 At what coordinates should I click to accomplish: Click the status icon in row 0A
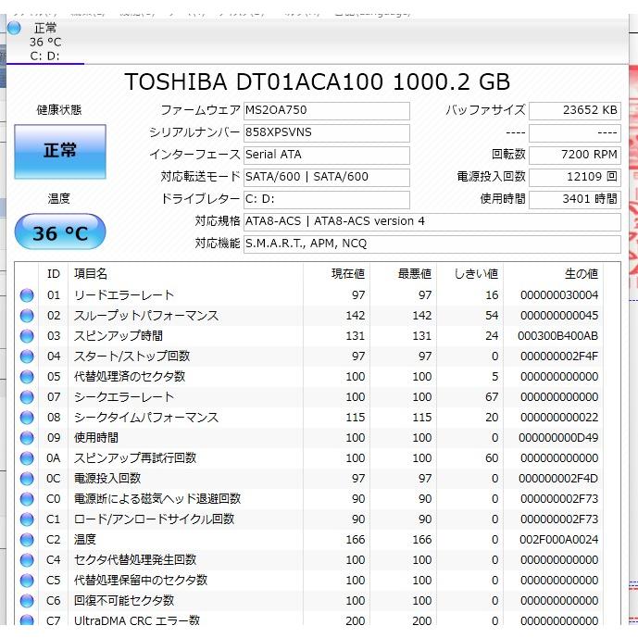point(27,458)
